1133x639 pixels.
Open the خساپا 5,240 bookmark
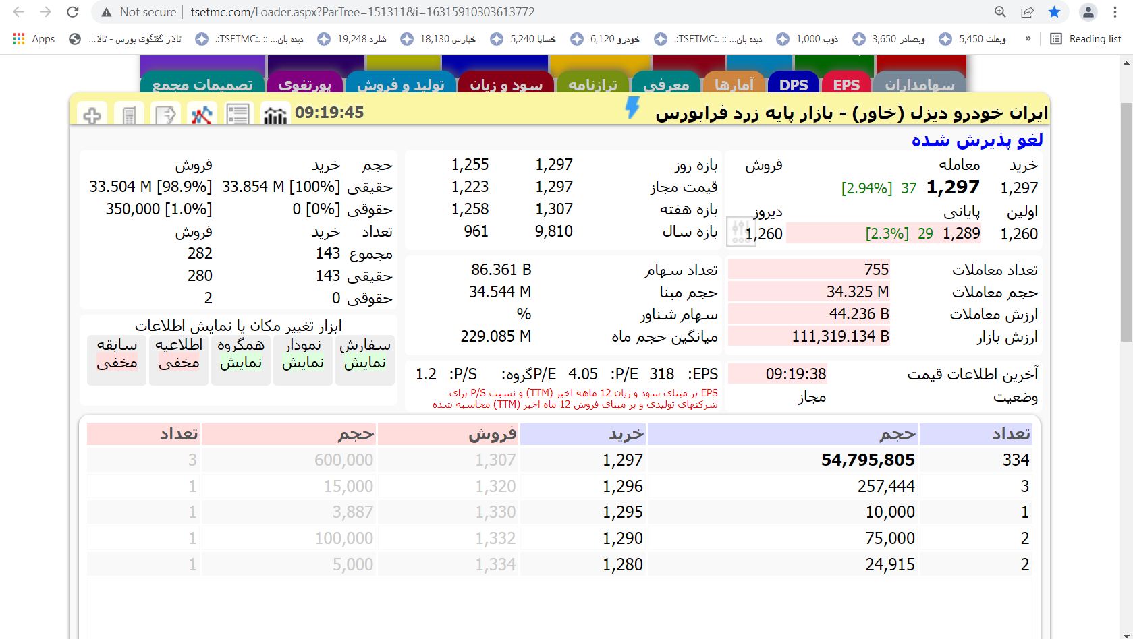tap(524, 39)
